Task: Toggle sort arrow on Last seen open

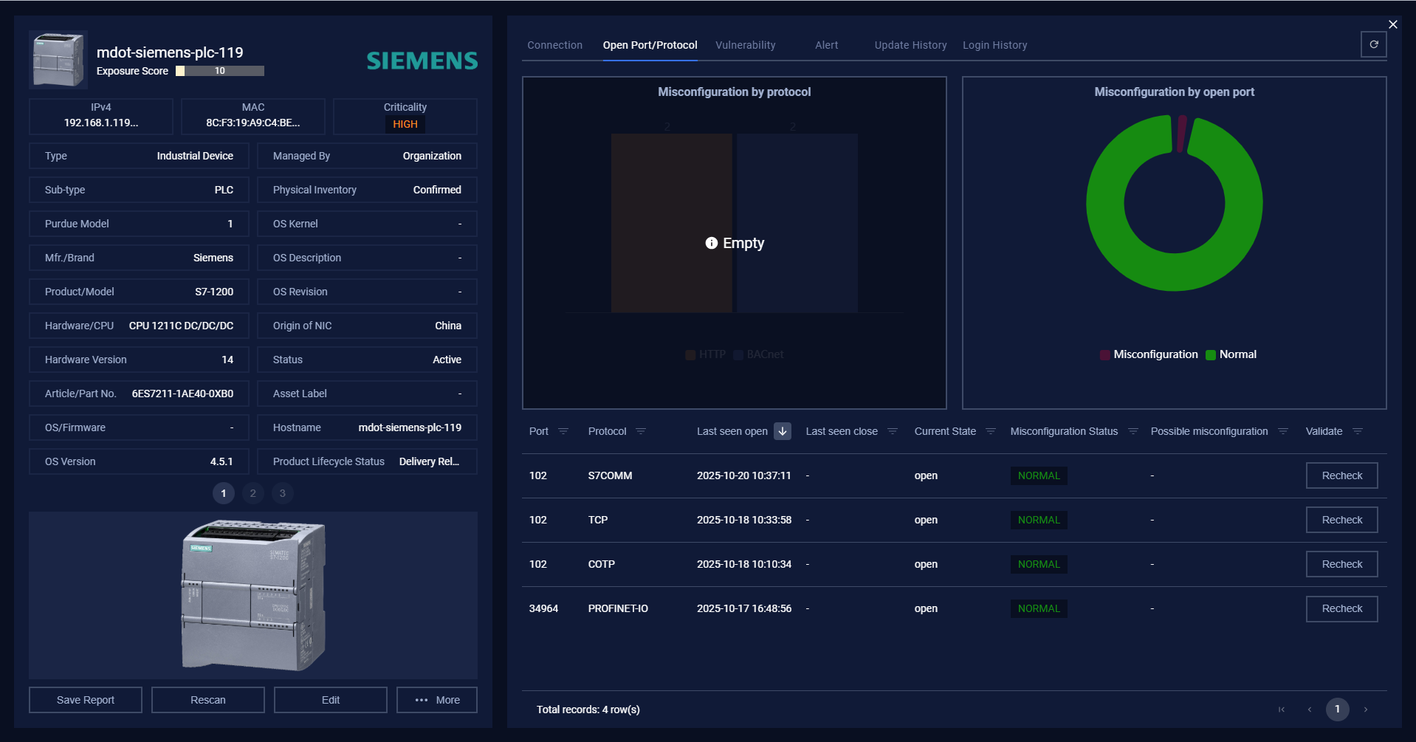Action: point(783,431)
